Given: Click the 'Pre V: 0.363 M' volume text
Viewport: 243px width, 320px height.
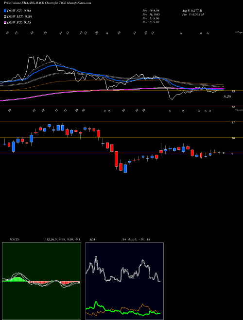Looking at the screenshot, I should click(192, 15).
